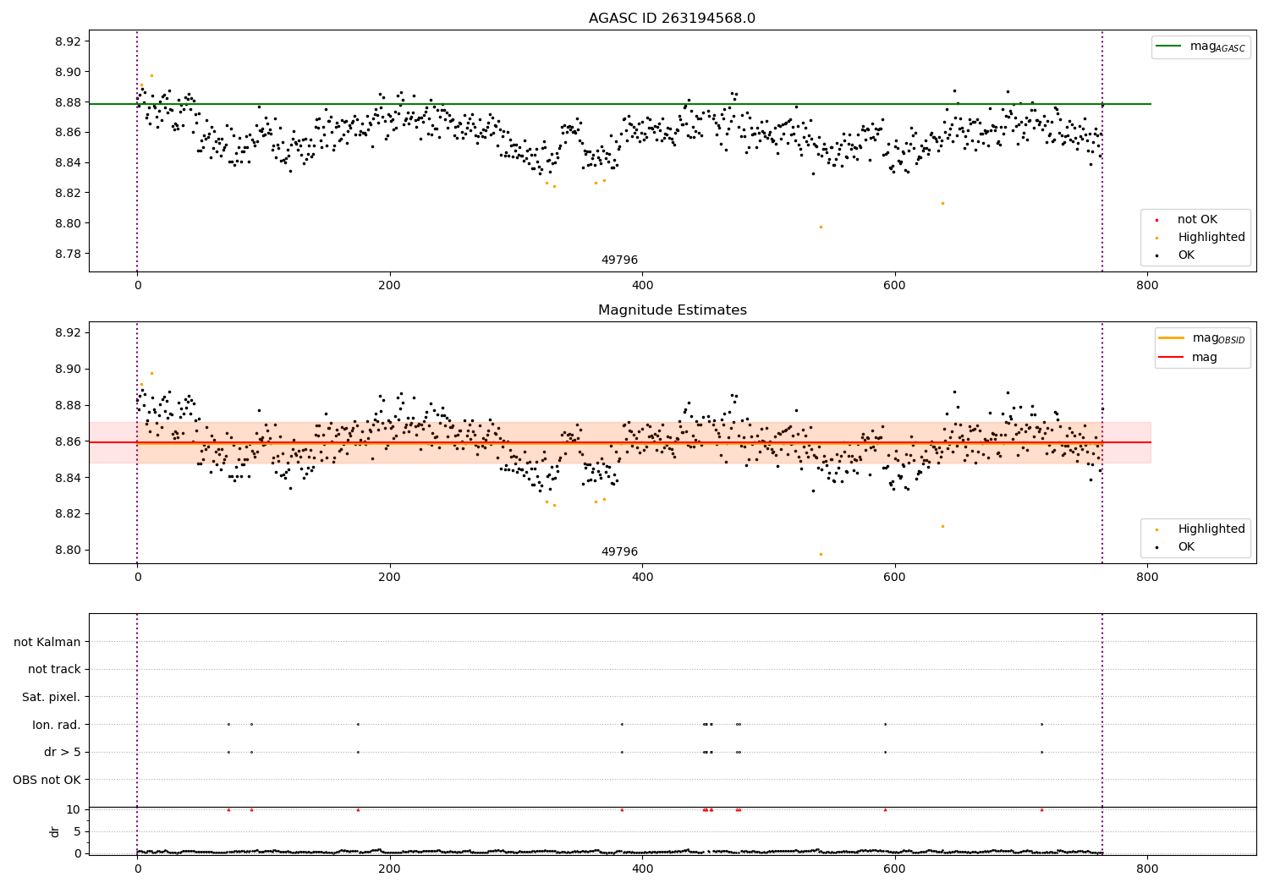Click the 'OBS not OK' axis label

47,780
